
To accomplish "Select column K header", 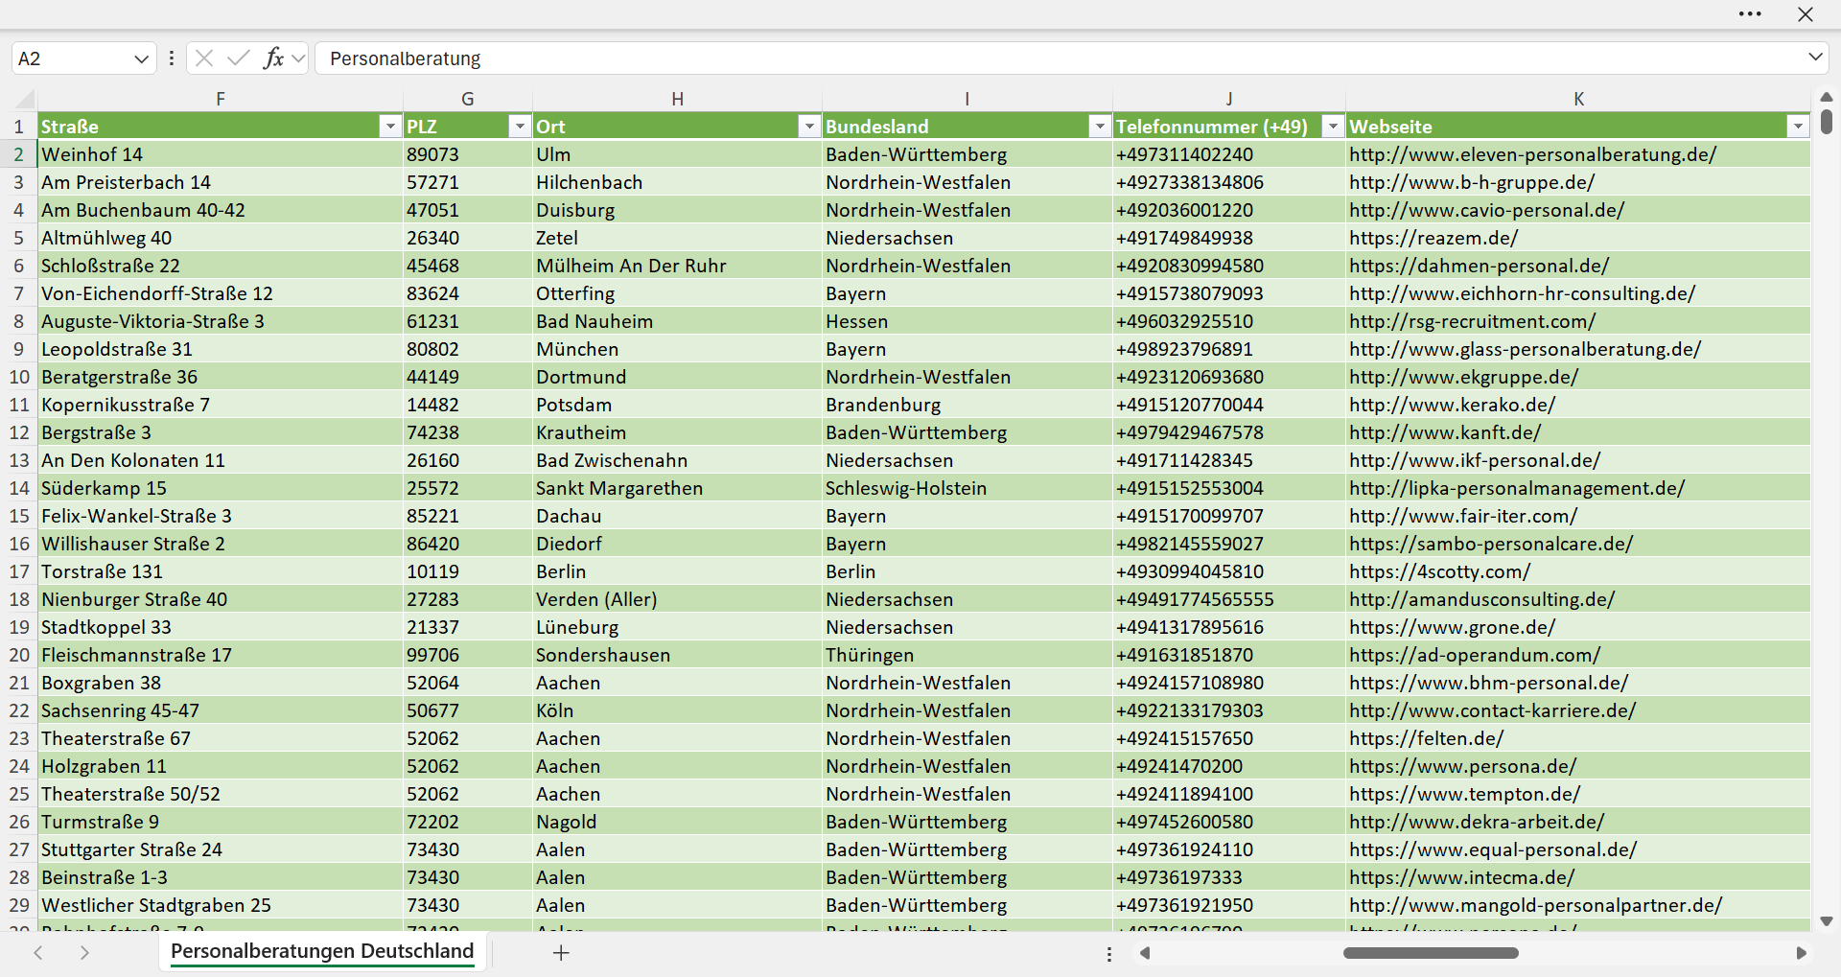I will click(1578, 99).
